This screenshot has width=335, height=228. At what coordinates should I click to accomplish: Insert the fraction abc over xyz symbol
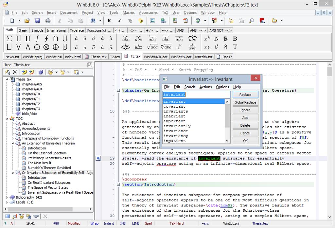[x=192, y=47]
